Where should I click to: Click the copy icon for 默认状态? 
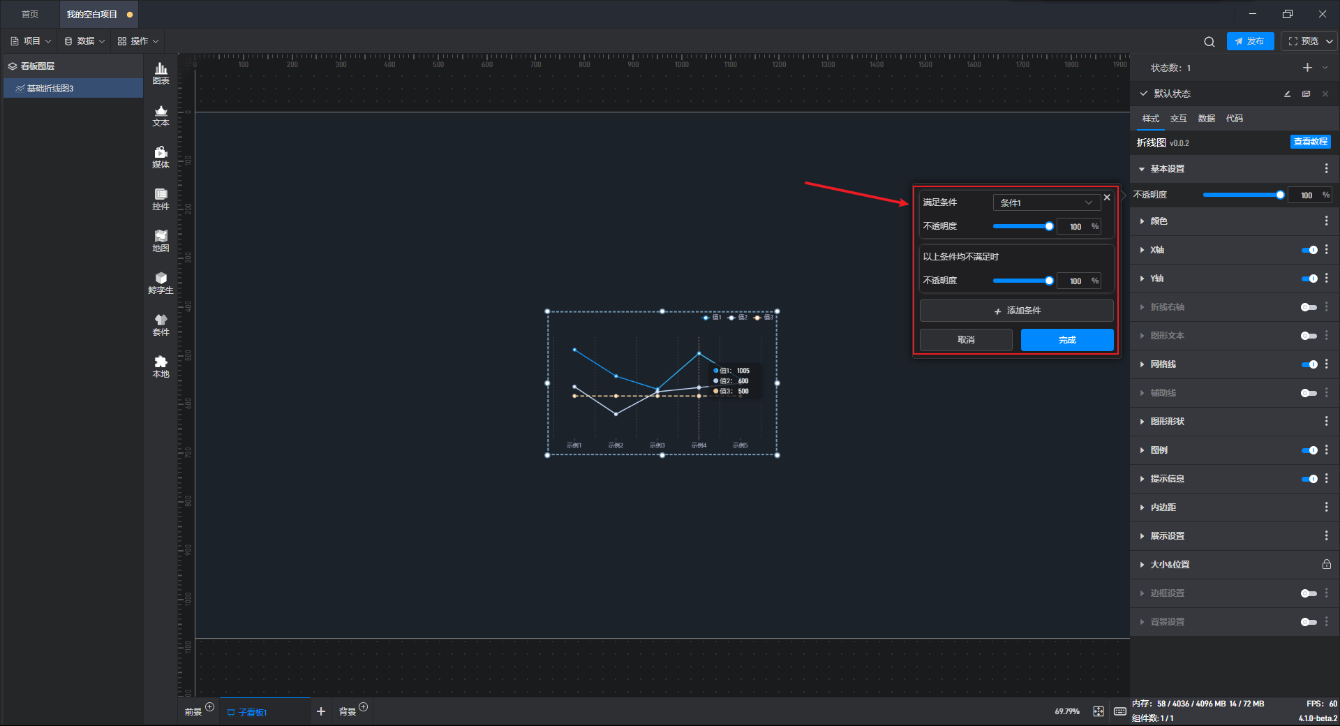[1306, 94]
